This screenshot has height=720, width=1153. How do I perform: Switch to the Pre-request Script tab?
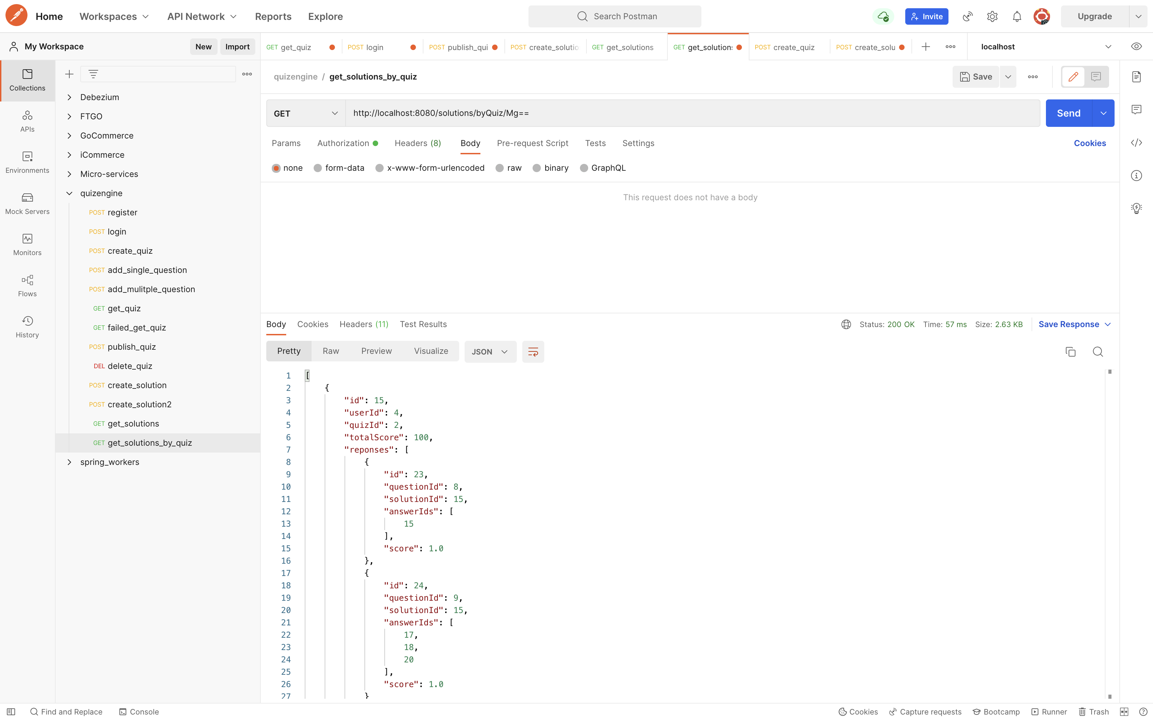[532, 143]
